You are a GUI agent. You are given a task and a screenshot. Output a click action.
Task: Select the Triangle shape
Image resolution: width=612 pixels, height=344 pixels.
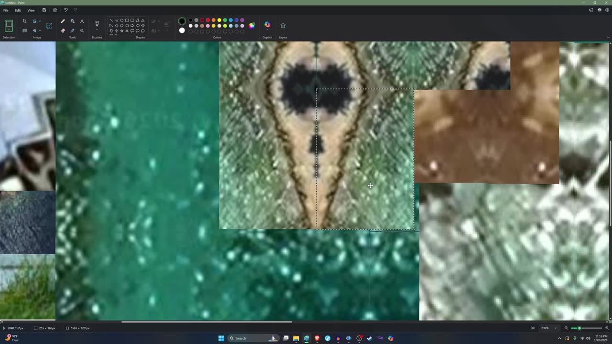tap(143, 21)
